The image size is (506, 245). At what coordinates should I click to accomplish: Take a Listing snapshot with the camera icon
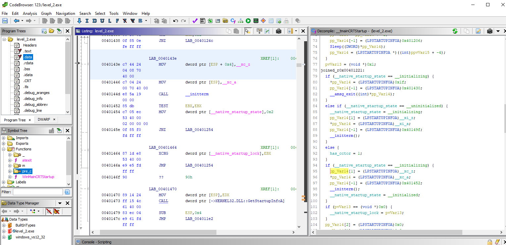(279, 31)
